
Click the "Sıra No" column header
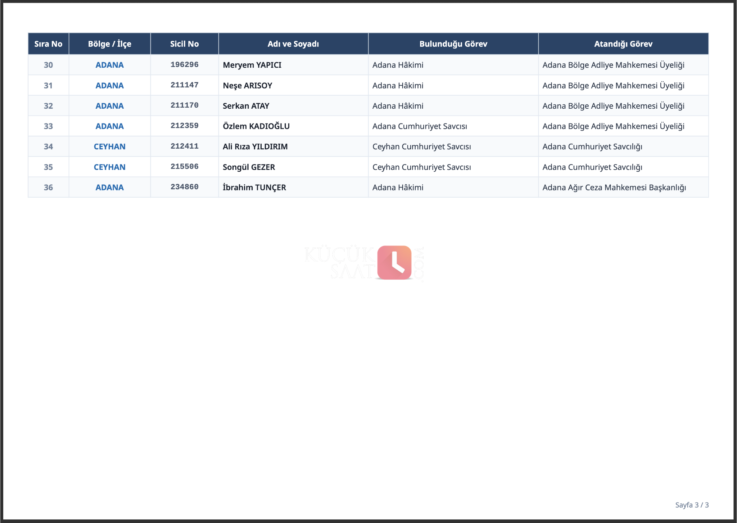pos(48,44)
